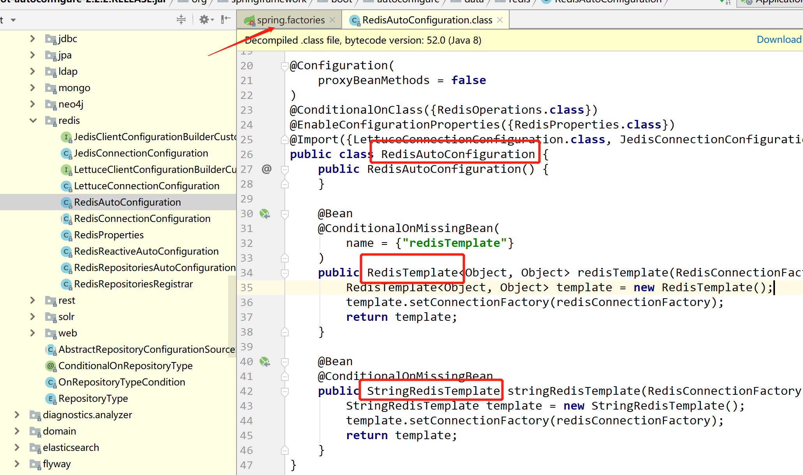The height and width of the screenshot is (475, 803).
Task: Expand the jdbc package folder
Action: (x=33, y=39)
